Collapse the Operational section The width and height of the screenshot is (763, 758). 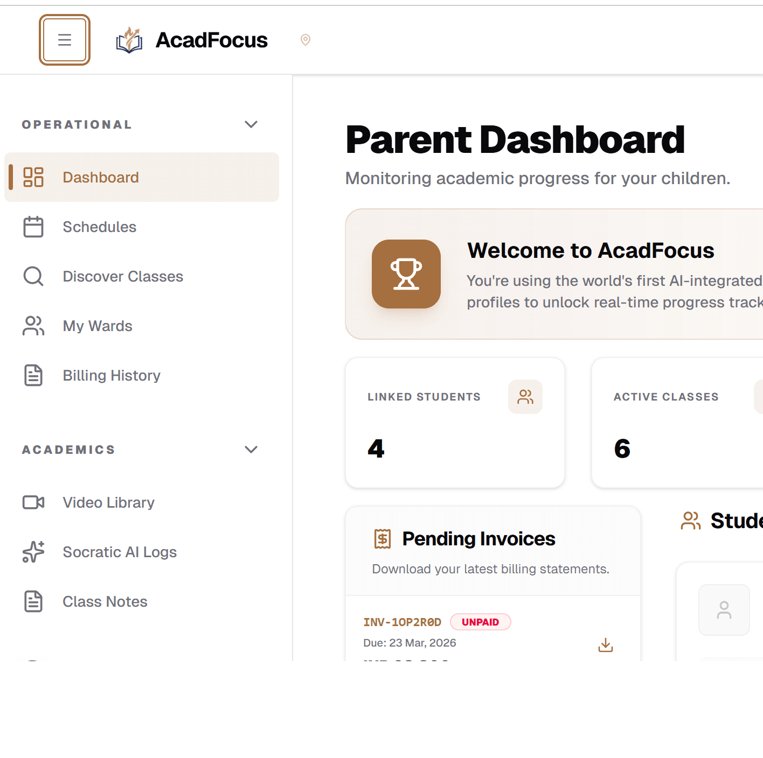[x=251, y=124]
